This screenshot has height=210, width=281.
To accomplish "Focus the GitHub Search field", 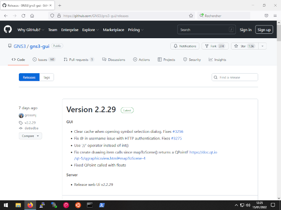I will click(x=206, y=30).
